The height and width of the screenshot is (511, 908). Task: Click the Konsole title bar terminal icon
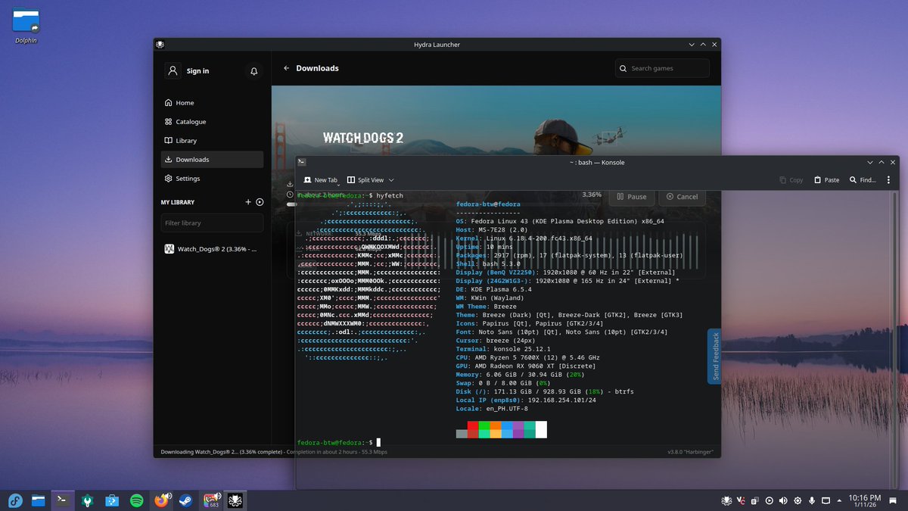pyautogui.click(x=301, y=162)
